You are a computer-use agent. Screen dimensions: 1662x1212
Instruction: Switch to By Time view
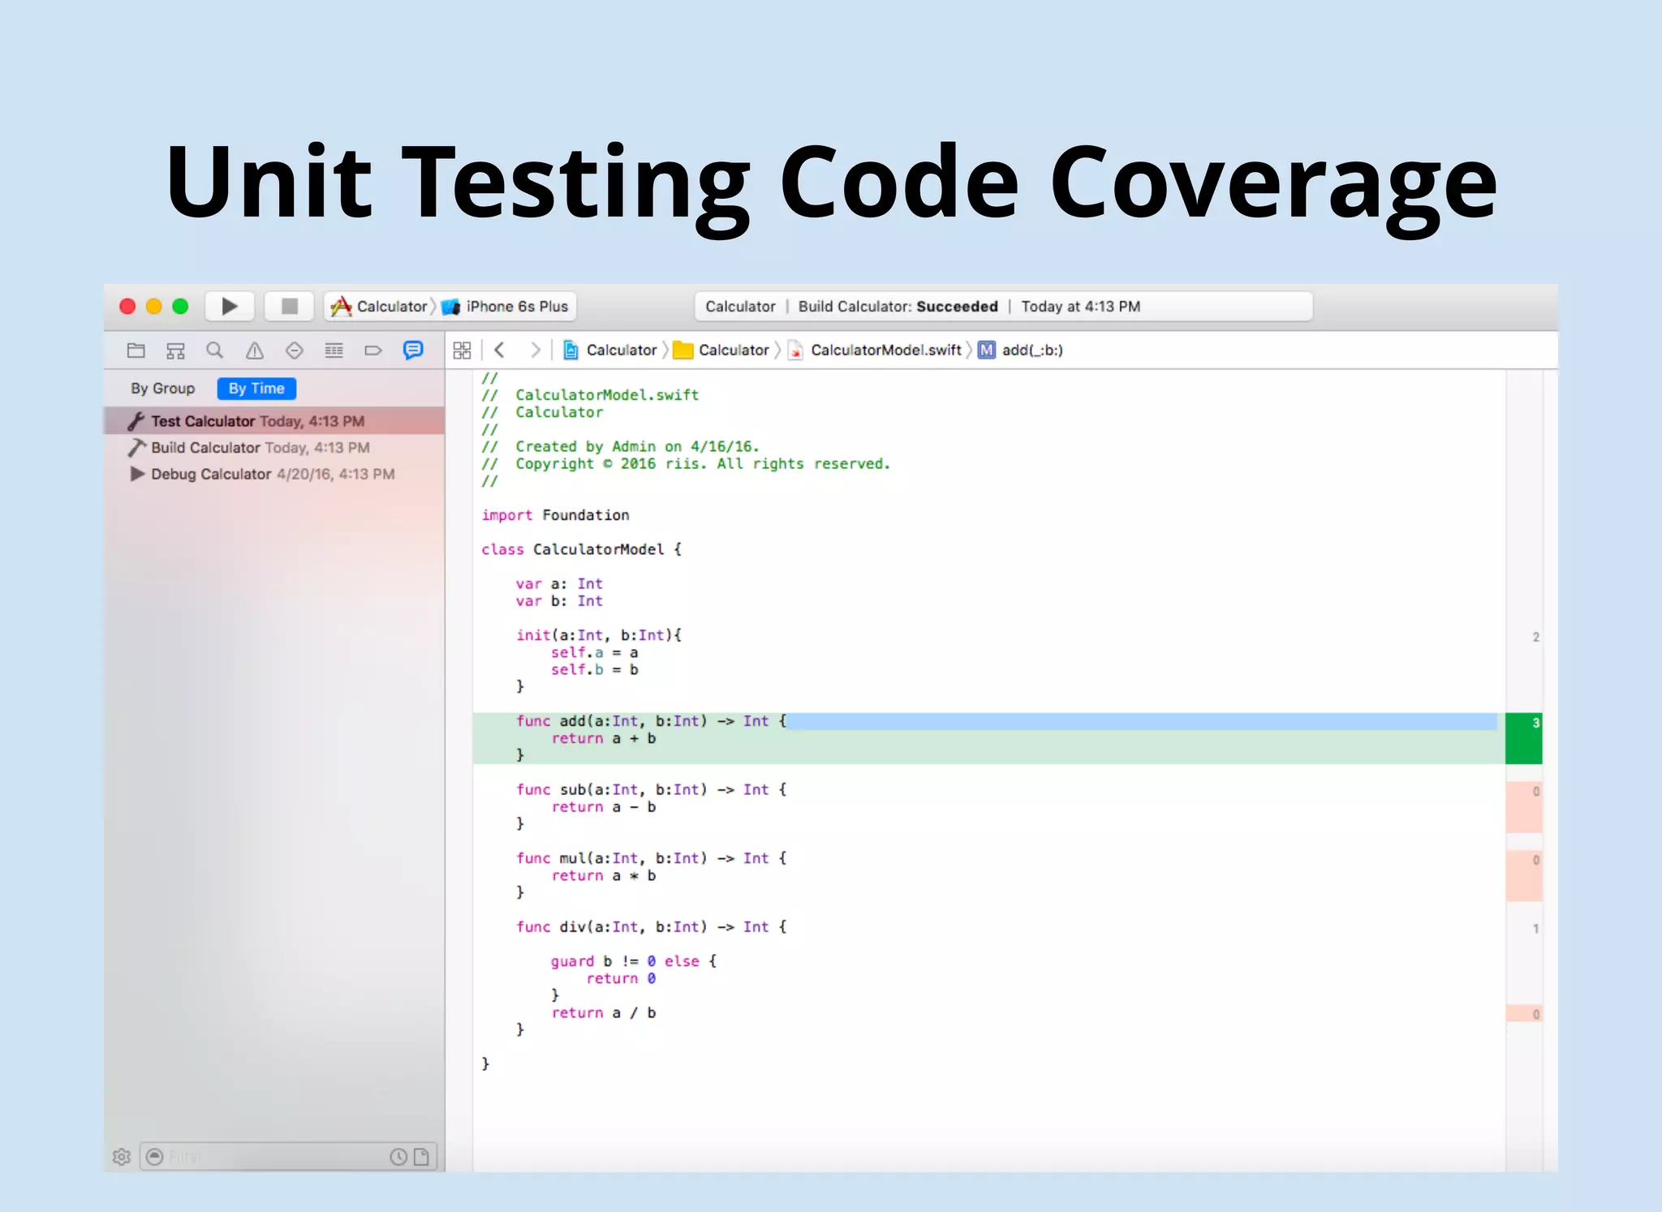coord(256,389)
